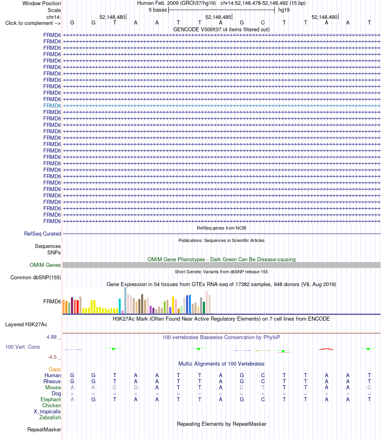Click the 'Rhesus' alignment row label

click(52, 381)
